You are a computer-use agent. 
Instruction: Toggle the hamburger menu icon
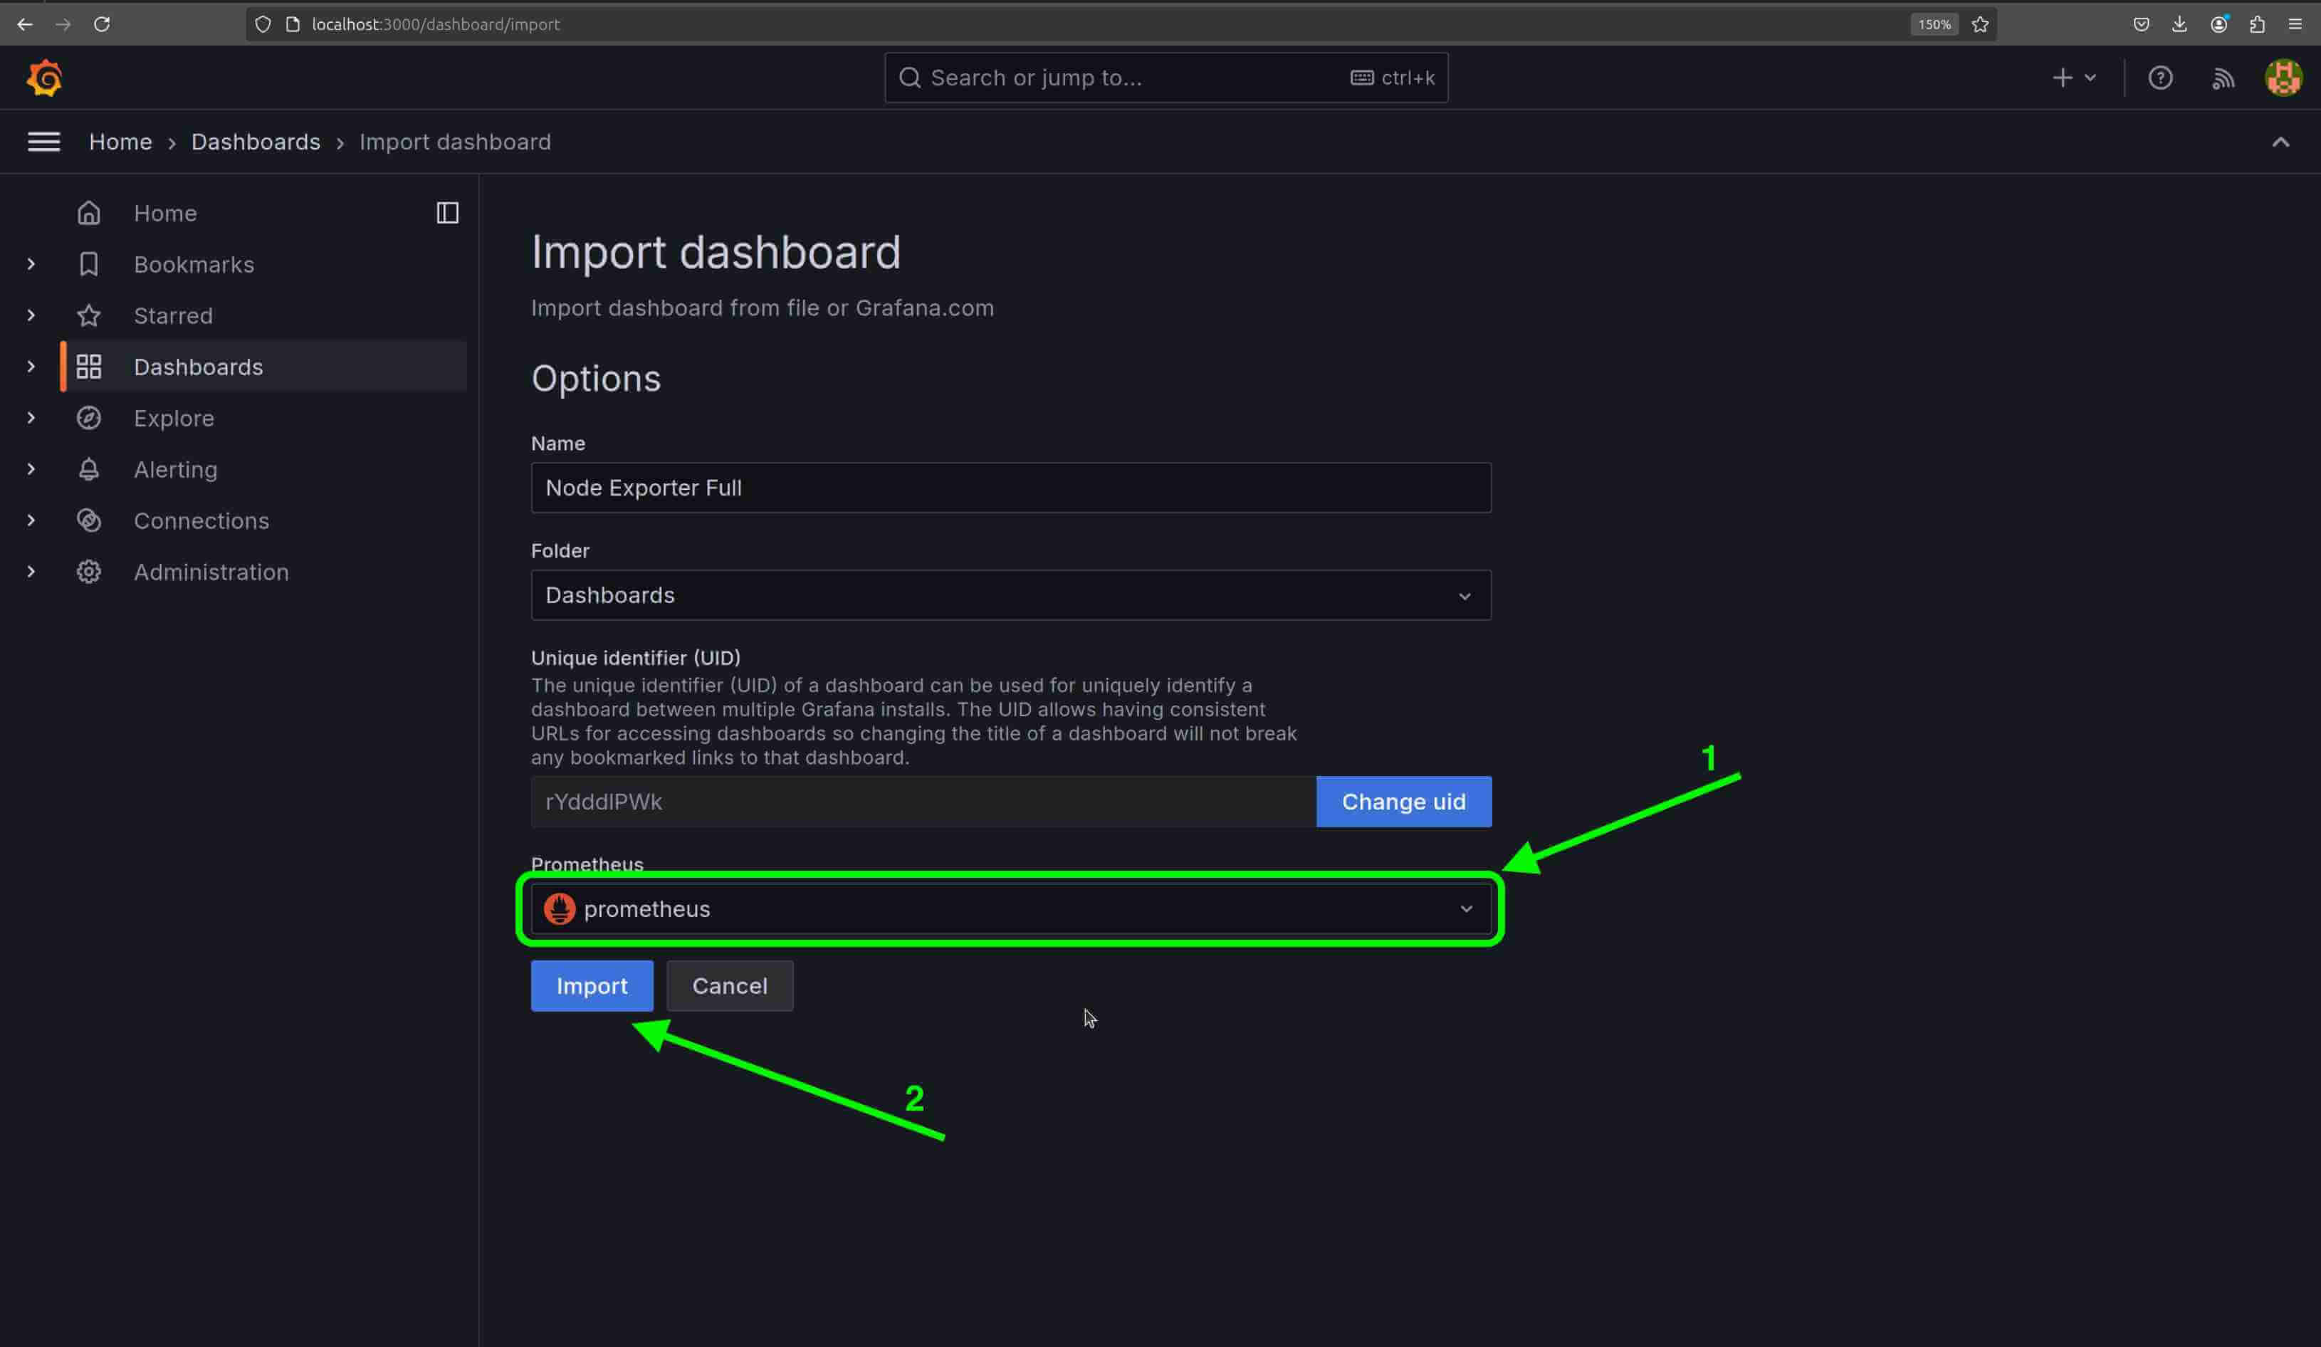(43, 142)
